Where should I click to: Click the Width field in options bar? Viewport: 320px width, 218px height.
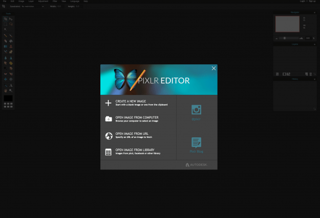(x=59, y=7)
